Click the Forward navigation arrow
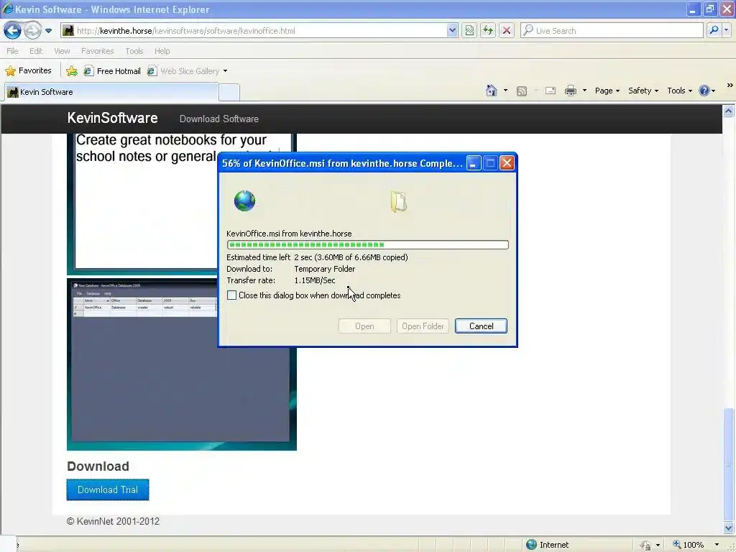 32,31
